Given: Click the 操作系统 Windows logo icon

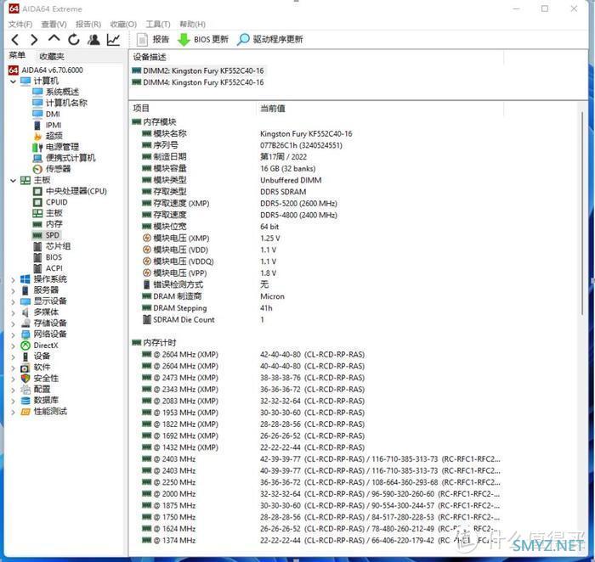Looking at the screenshot, I should coord(25,279).
